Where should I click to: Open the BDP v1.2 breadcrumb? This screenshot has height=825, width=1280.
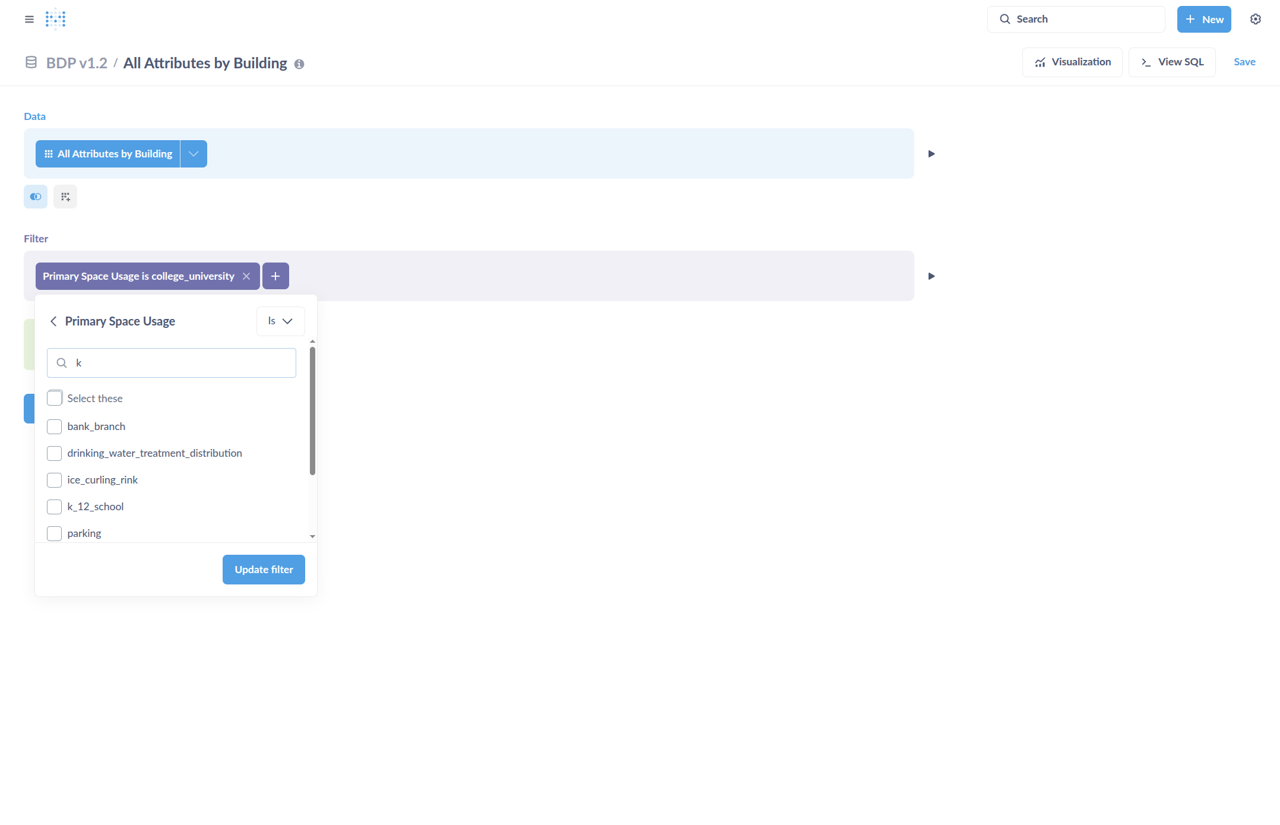[77, 63]
